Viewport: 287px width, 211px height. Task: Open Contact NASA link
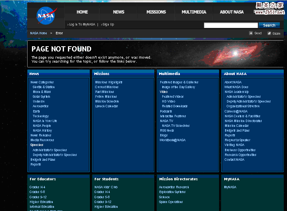pyautogui.click(x=234, y=160)
